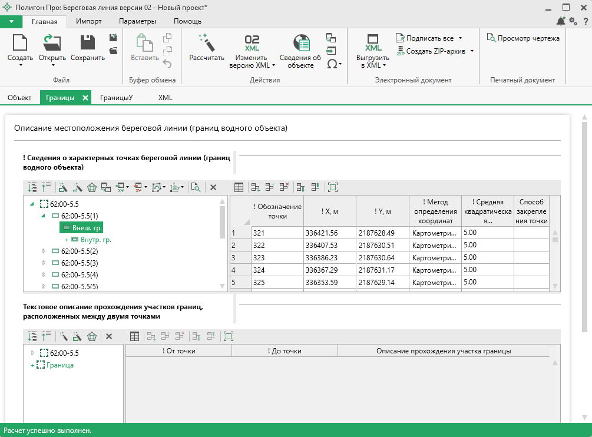This screenshot has height=437, width=592.
Task: Click the Рассчитать magic wand icon
Action: pos(206,43)
